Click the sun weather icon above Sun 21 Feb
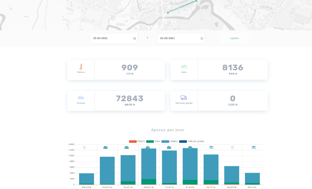The image size is (312, 189). [84, 147]
